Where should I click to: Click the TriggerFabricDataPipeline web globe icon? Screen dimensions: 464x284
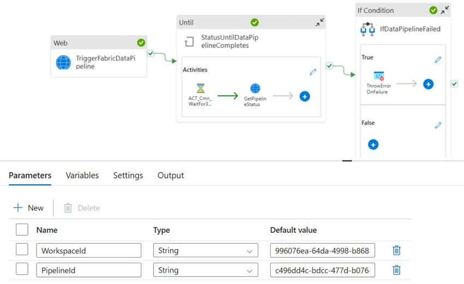click(63, 62)
